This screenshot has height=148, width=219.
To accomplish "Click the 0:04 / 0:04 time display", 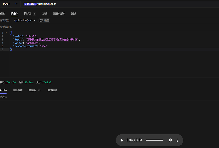I will tap(134, 140).
